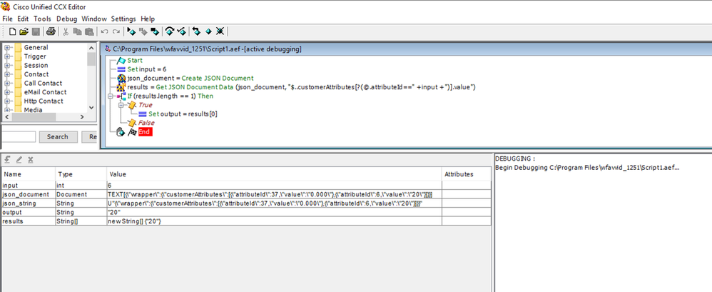Click the json_document Document type cell
The height and width of the screenshot is (292, 712).
[x=81, y=195]
